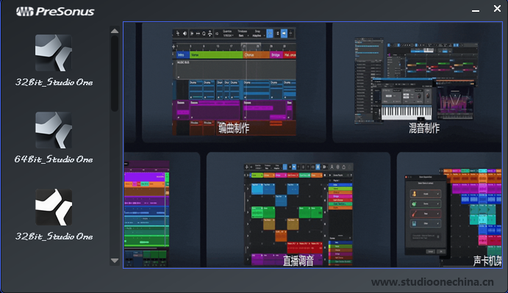Image resolution: width=508 pixels, height=293 pixels.
Task: Click the PreSonus logo
Action: (x=55, y=12)
